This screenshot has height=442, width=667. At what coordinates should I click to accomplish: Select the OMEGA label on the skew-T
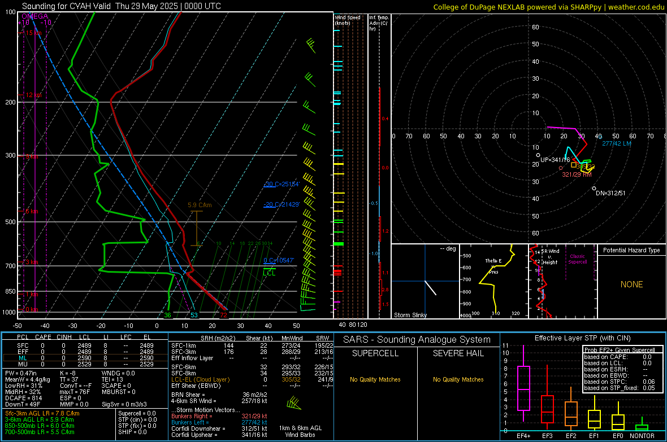[35, 16]
